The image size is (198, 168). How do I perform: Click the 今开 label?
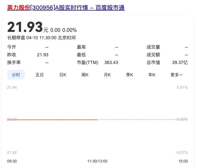pyautogui.click(x=12, y=47)
